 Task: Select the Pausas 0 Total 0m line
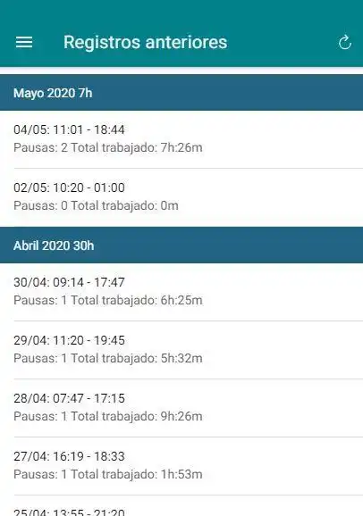tap(96, 205)
